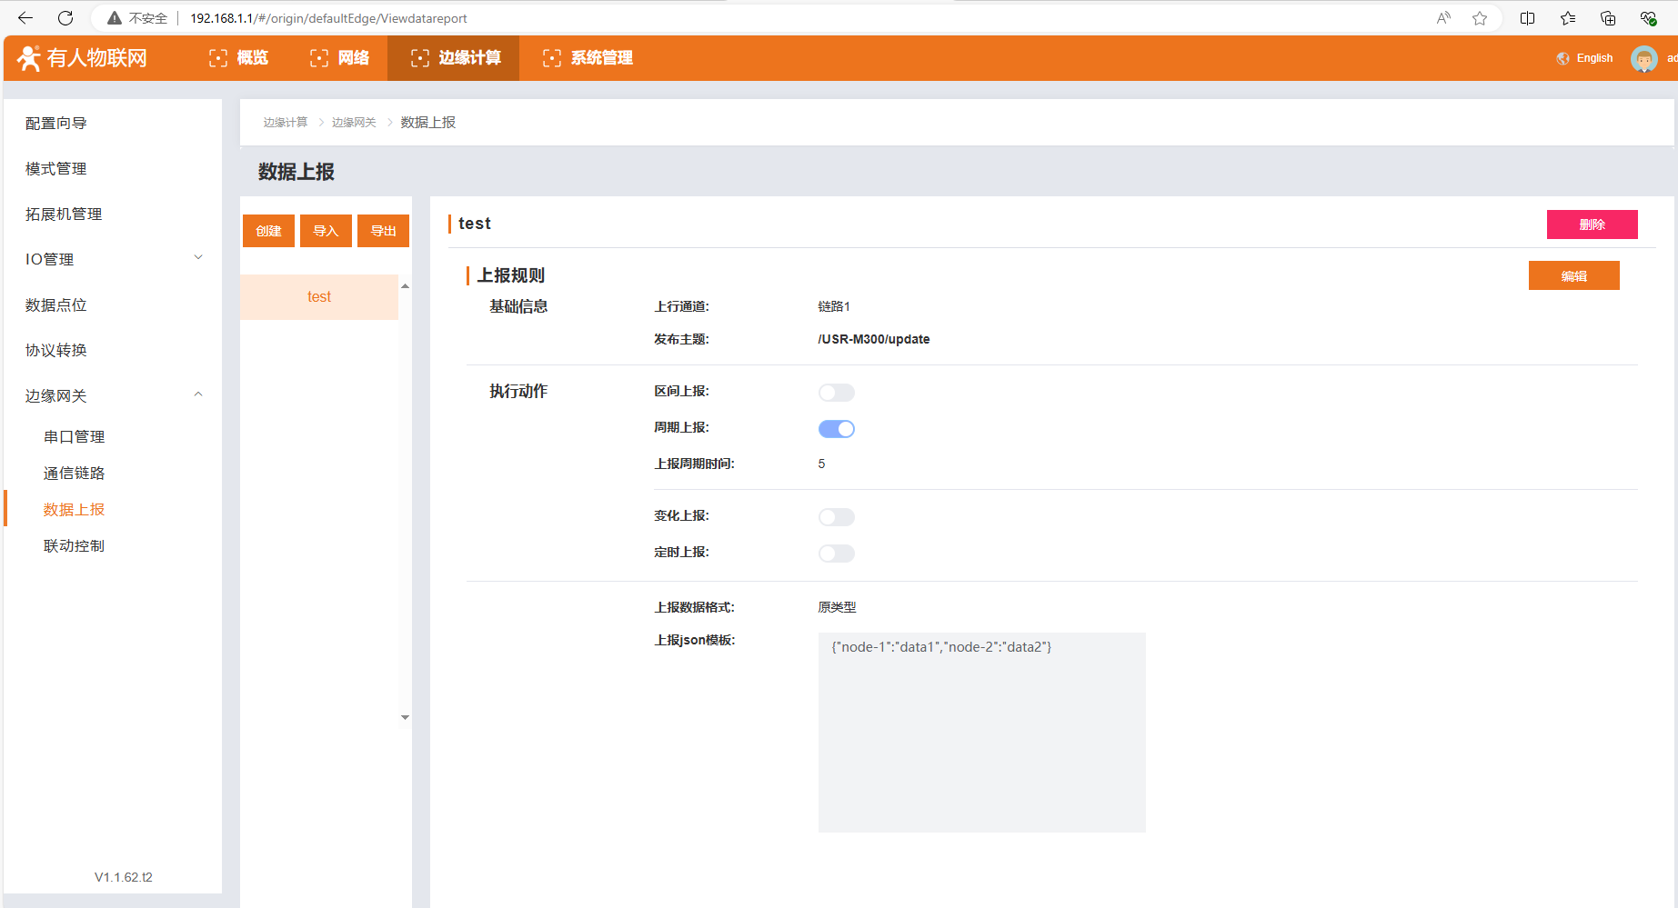Image resolution: width=1678 pixels, height=908 pixels.
Task: Open the browser collections icon
Action: [1608, 18]
